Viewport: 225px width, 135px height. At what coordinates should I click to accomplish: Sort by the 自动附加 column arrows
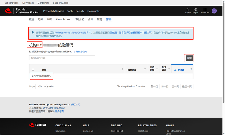point(157,69)
